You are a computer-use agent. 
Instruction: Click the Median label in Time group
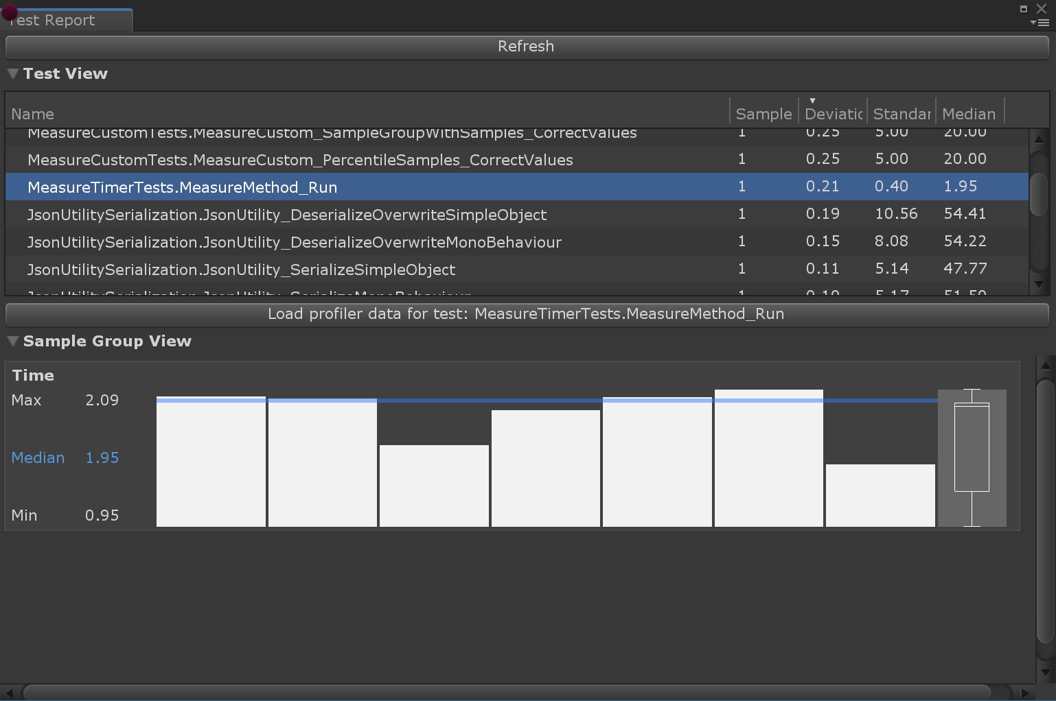(38, 458)
